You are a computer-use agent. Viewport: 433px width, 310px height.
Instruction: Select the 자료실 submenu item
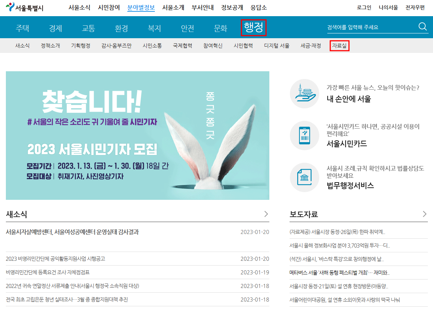tap(339, 46)
